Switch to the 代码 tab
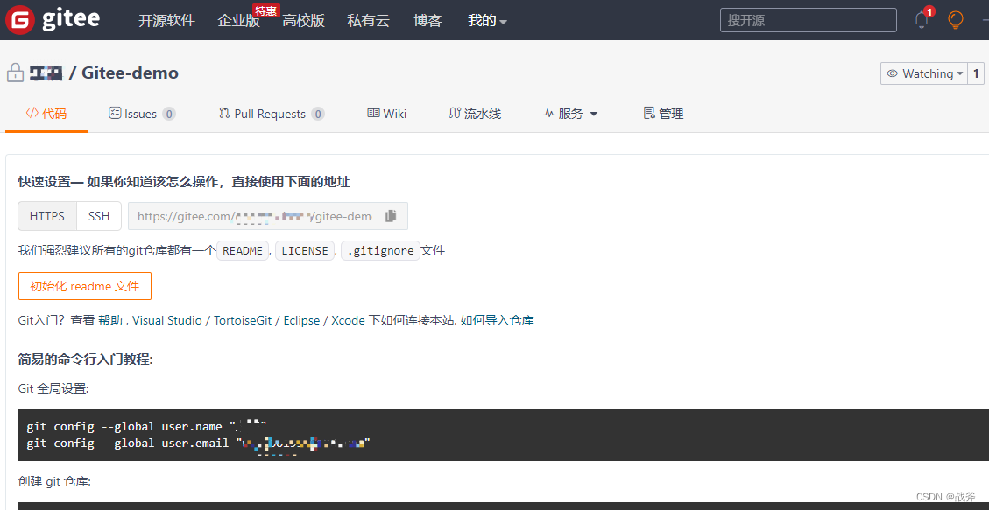 click(x=46, y=114)
